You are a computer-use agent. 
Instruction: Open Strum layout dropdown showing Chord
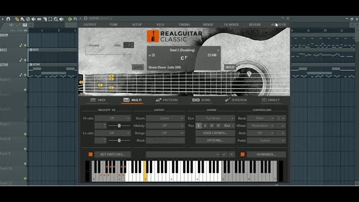165,118
